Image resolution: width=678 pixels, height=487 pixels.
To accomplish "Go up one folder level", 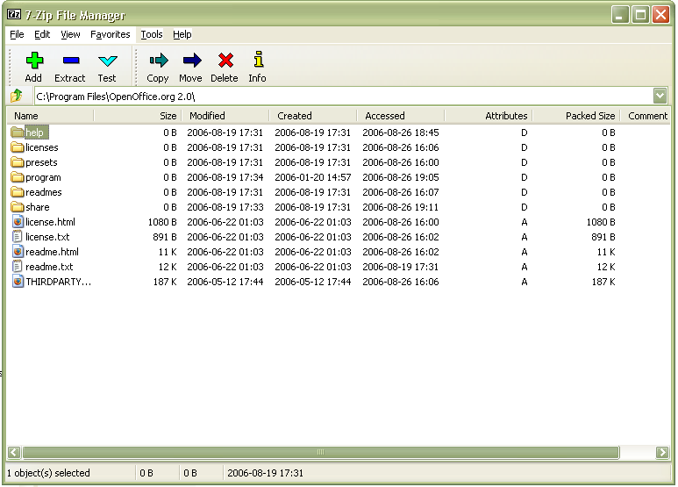I will [17, 96].
